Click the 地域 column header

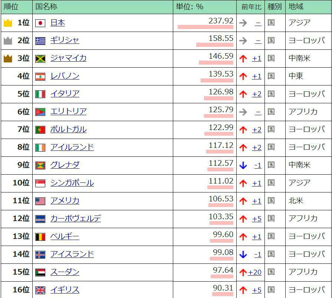309,7
